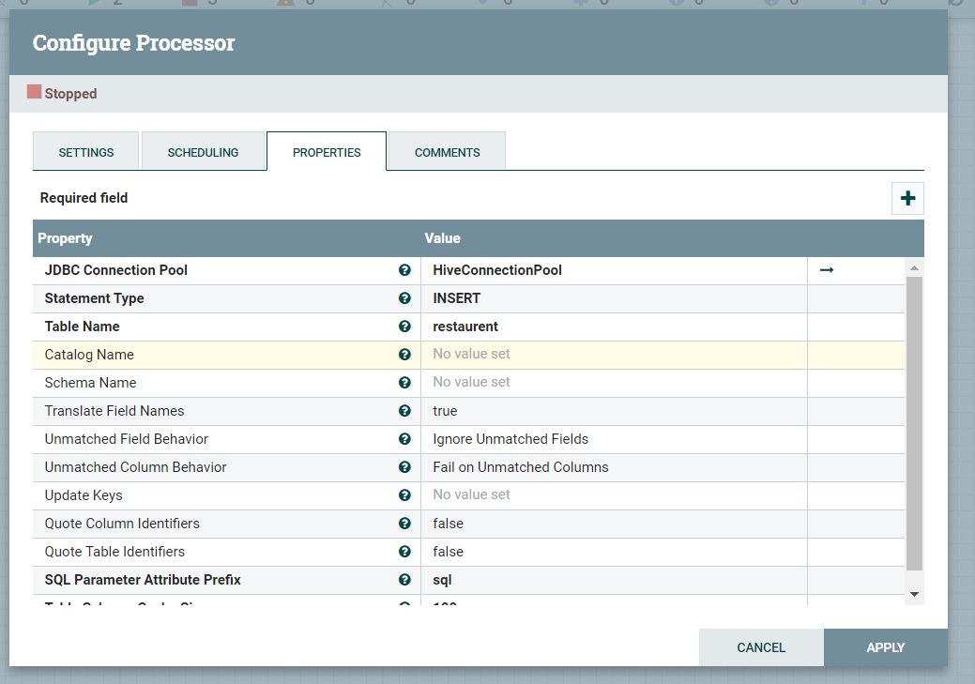Click help icon beside Table Name
The image size is (975, 684).
pos(404,327)
